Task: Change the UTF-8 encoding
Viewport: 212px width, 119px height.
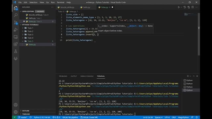Action: [167, 117]
